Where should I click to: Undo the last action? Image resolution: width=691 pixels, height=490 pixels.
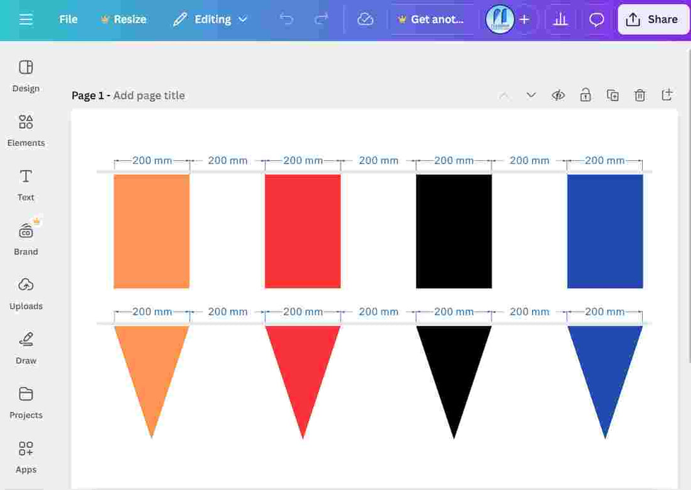[286, 19]
